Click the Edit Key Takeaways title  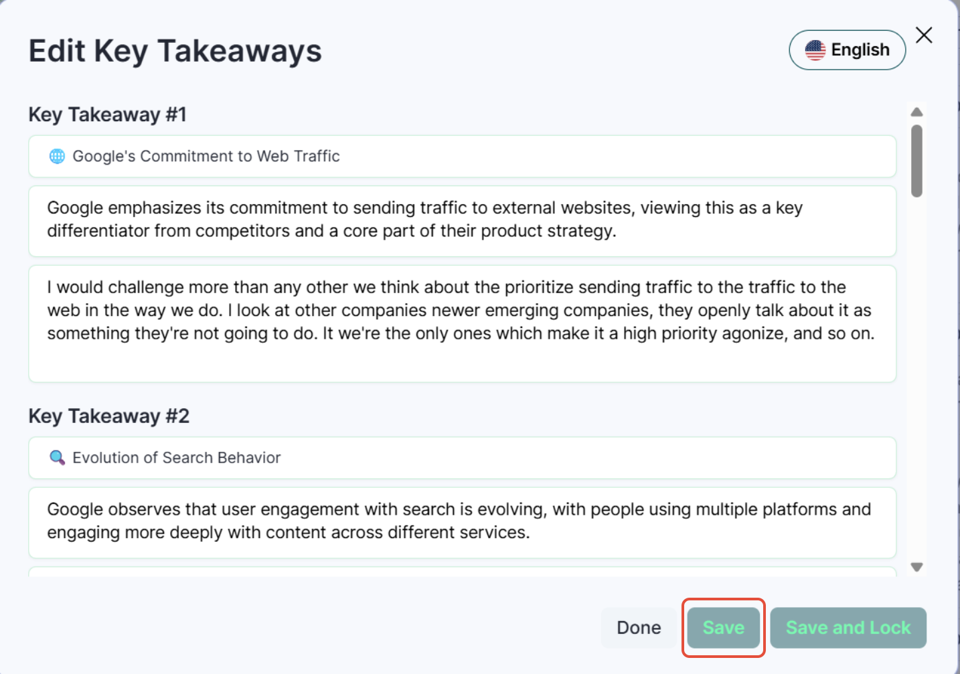point(175,52)
